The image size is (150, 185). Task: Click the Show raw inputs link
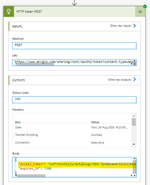(x=120, y=26)
